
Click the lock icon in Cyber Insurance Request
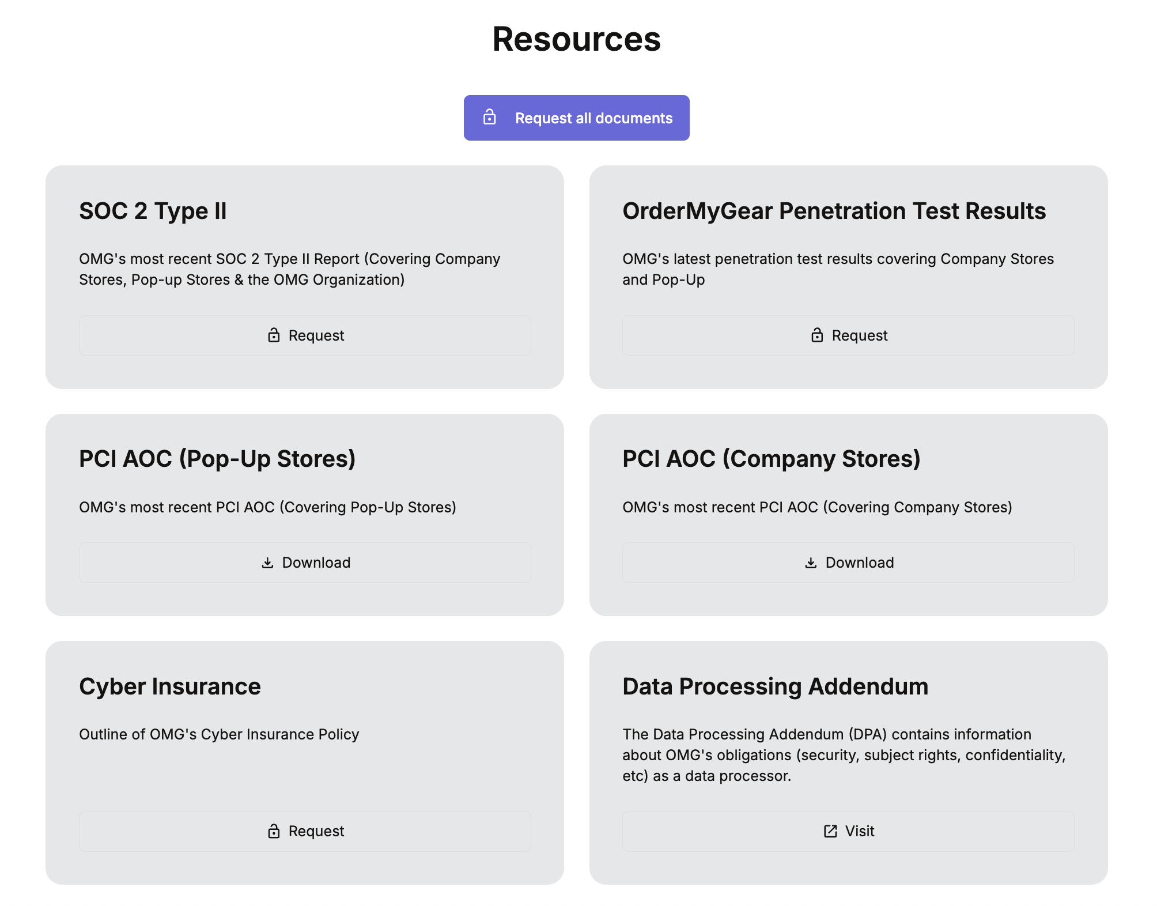click(274, 831)
